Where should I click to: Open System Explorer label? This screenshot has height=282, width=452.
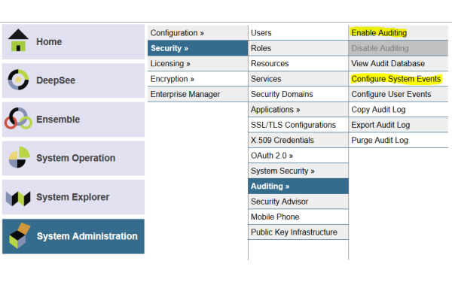[x=72, y=197]
